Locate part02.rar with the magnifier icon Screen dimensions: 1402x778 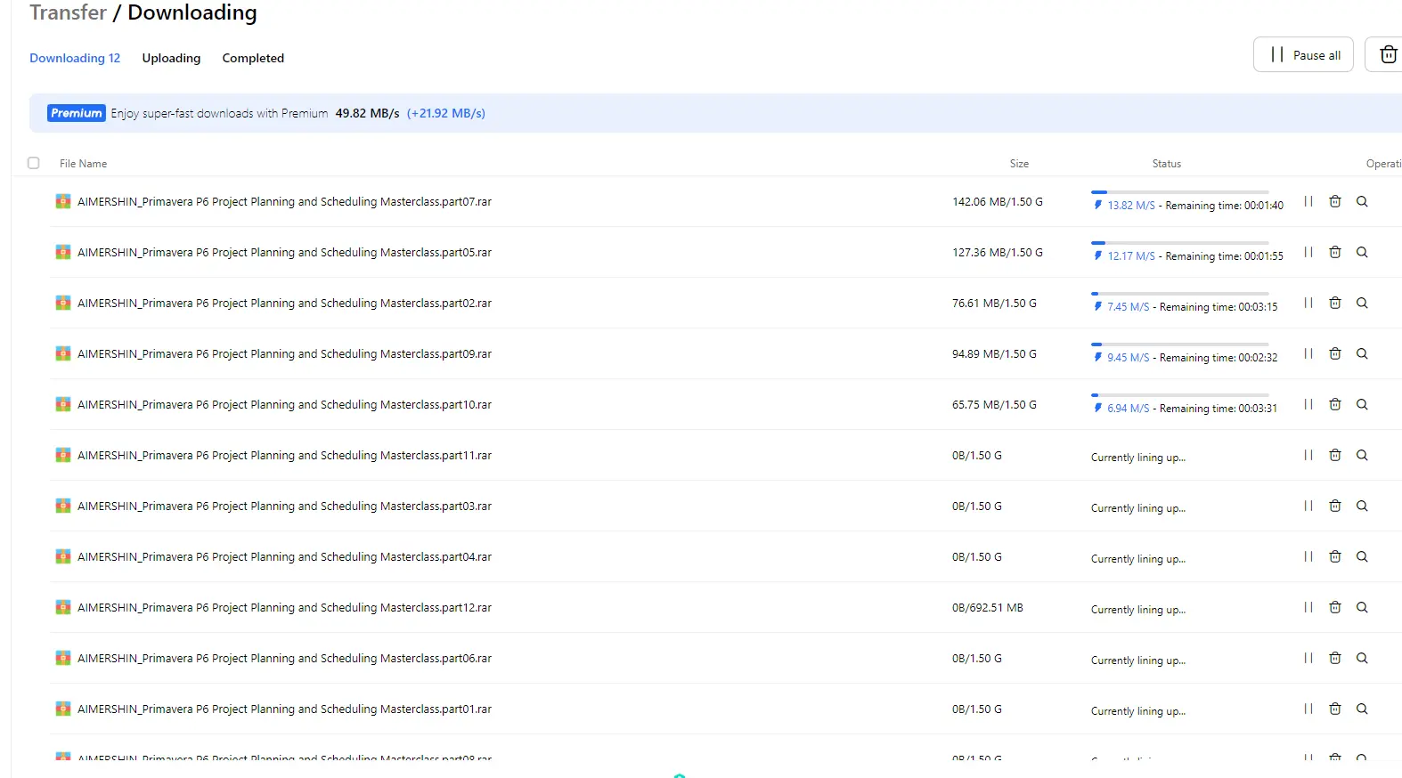point(1362,303)
